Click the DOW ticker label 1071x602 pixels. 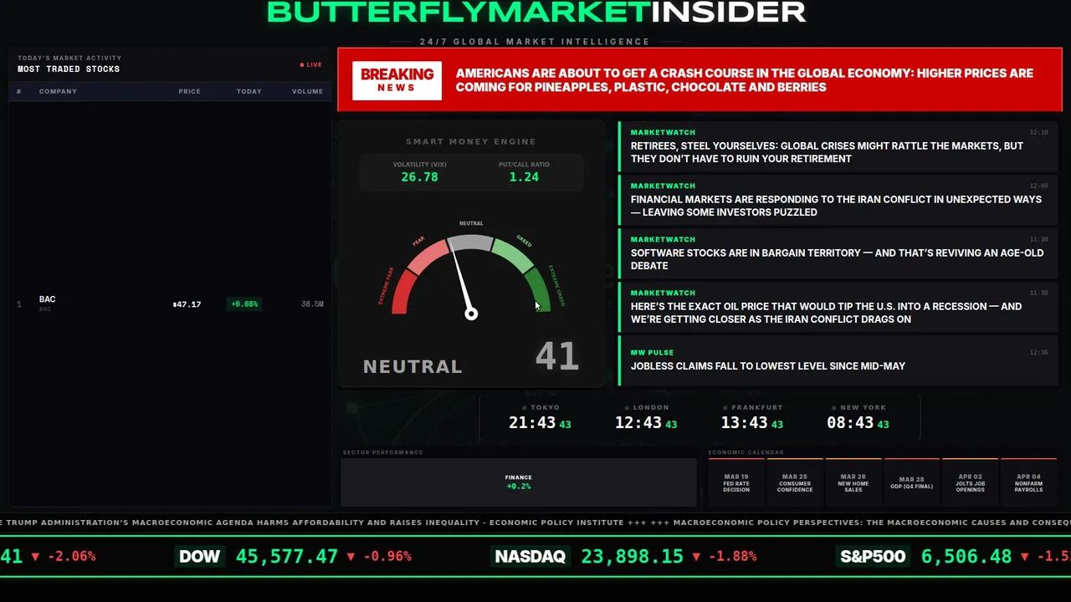click(200, 556)
